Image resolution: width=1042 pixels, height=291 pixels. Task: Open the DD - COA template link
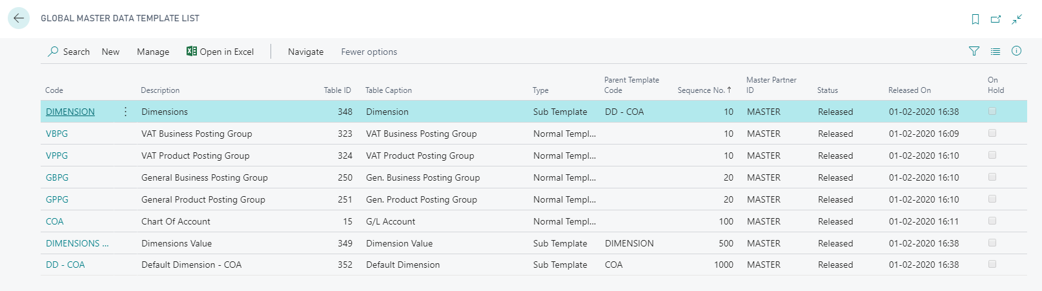pos(65,265)
